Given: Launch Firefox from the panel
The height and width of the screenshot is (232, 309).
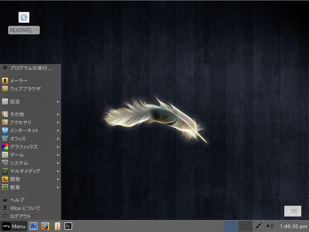Looking at the screenshot, I should 45,226.
